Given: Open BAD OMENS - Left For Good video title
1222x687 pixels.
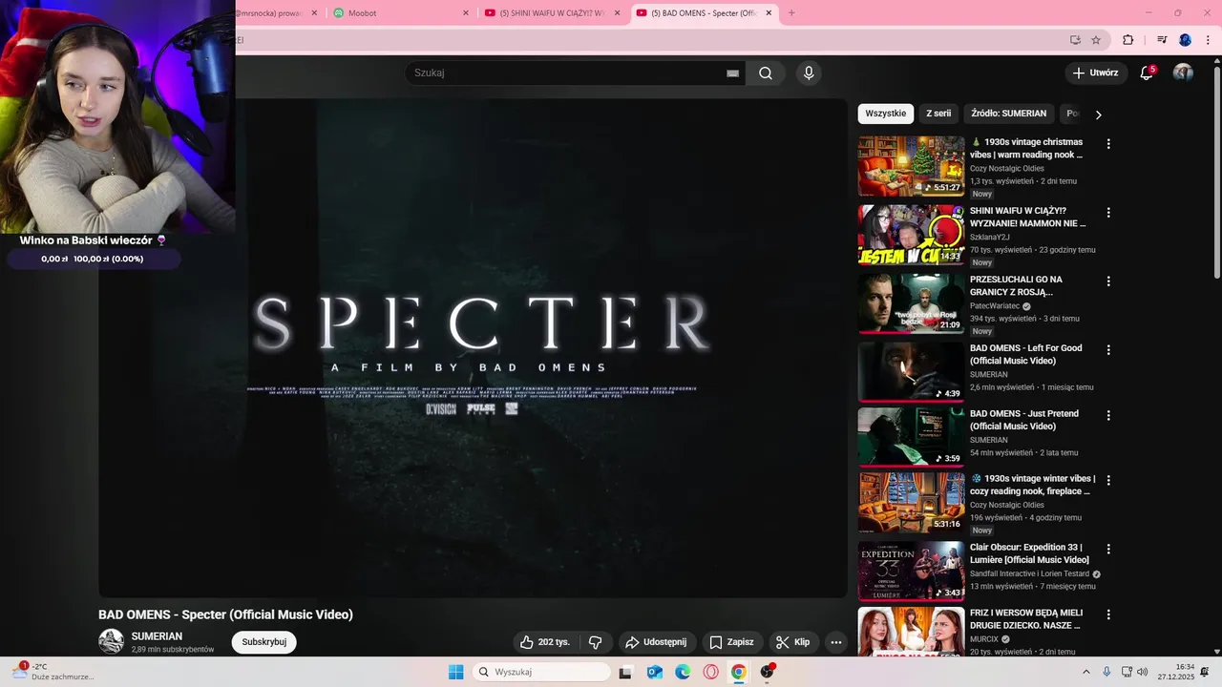Looking at the screenshot, I should point(1025,355).
